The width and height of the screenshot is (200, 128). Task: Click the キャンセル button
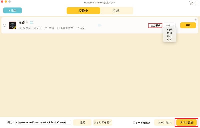click(x=164, y=123)
